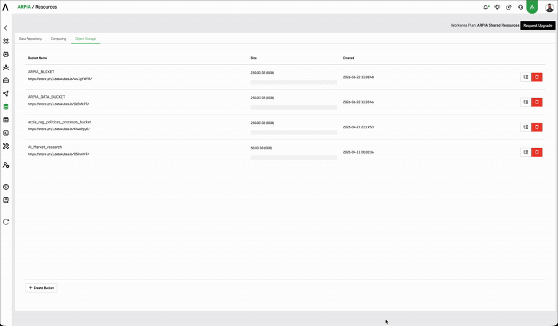The height and width of the screenshot is (326, 558).
Task: Delete the ARPIA_BUCKET bucket
Action: coord(537,77)
